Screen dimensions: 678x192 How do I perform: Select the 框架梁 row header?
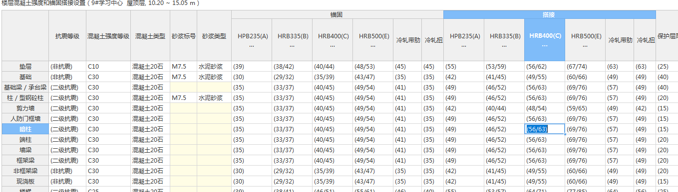25,161
